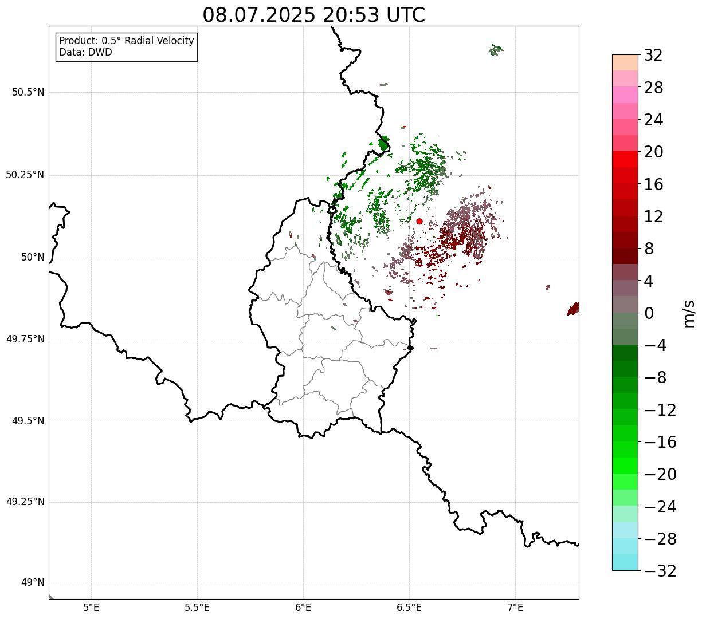Click the colorbar tick label −32
This screenshot has width=702, height=619.
(660, 571)
